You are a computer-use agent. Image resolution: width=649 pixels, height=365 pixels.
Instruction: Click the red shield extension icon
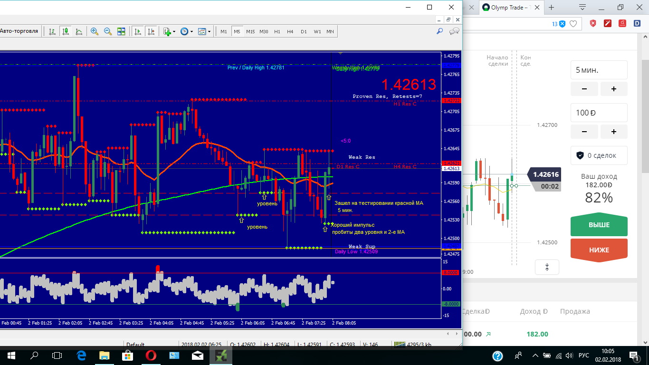pos(593,23)
